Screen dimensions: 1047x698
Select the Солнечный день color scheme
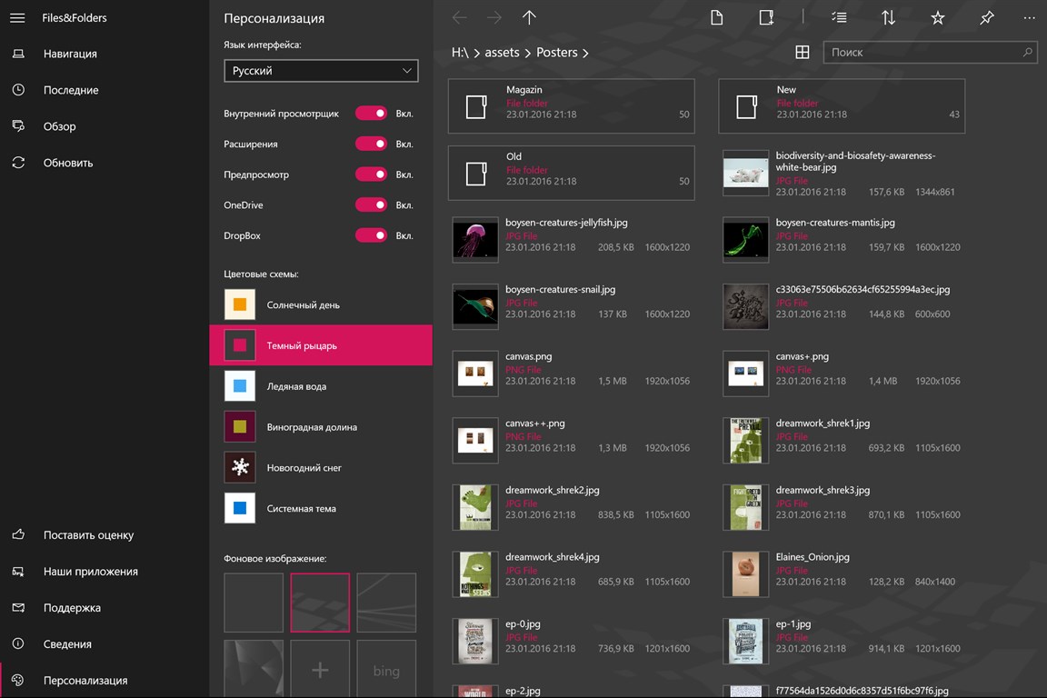point(303,304)
